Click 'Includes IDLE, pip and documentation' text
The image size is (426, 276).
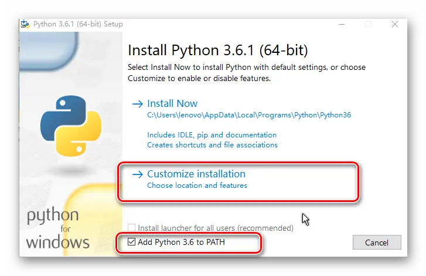(x=212, y=134)
